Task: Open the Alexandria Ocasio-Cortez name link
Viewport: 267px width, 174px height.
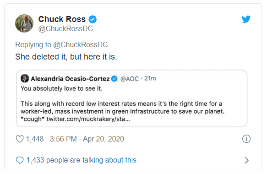Action: click(70, 79)
